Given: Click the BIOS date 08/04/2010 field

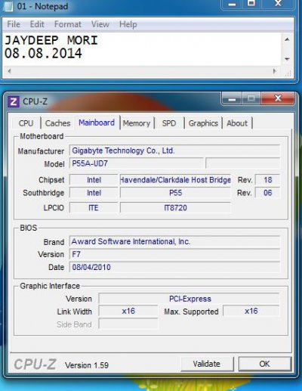Looking at the screenshot, I should [x=174, y=267].
